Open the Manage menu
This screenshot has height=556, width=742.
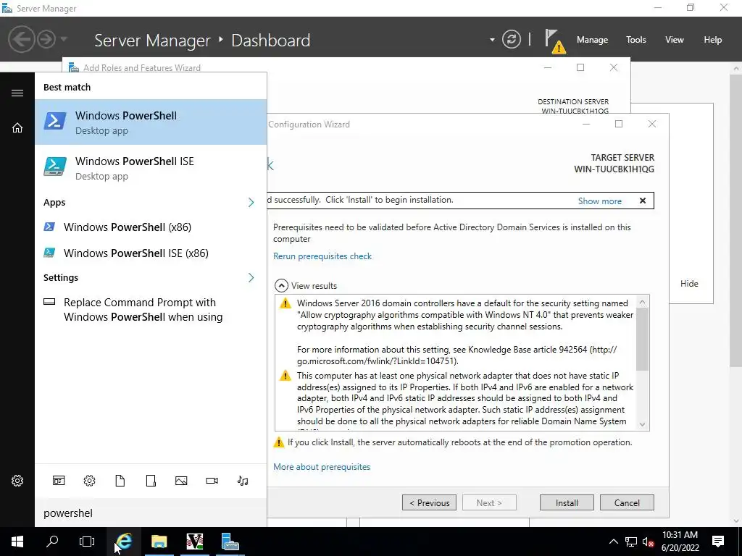(x=592, y=40)
